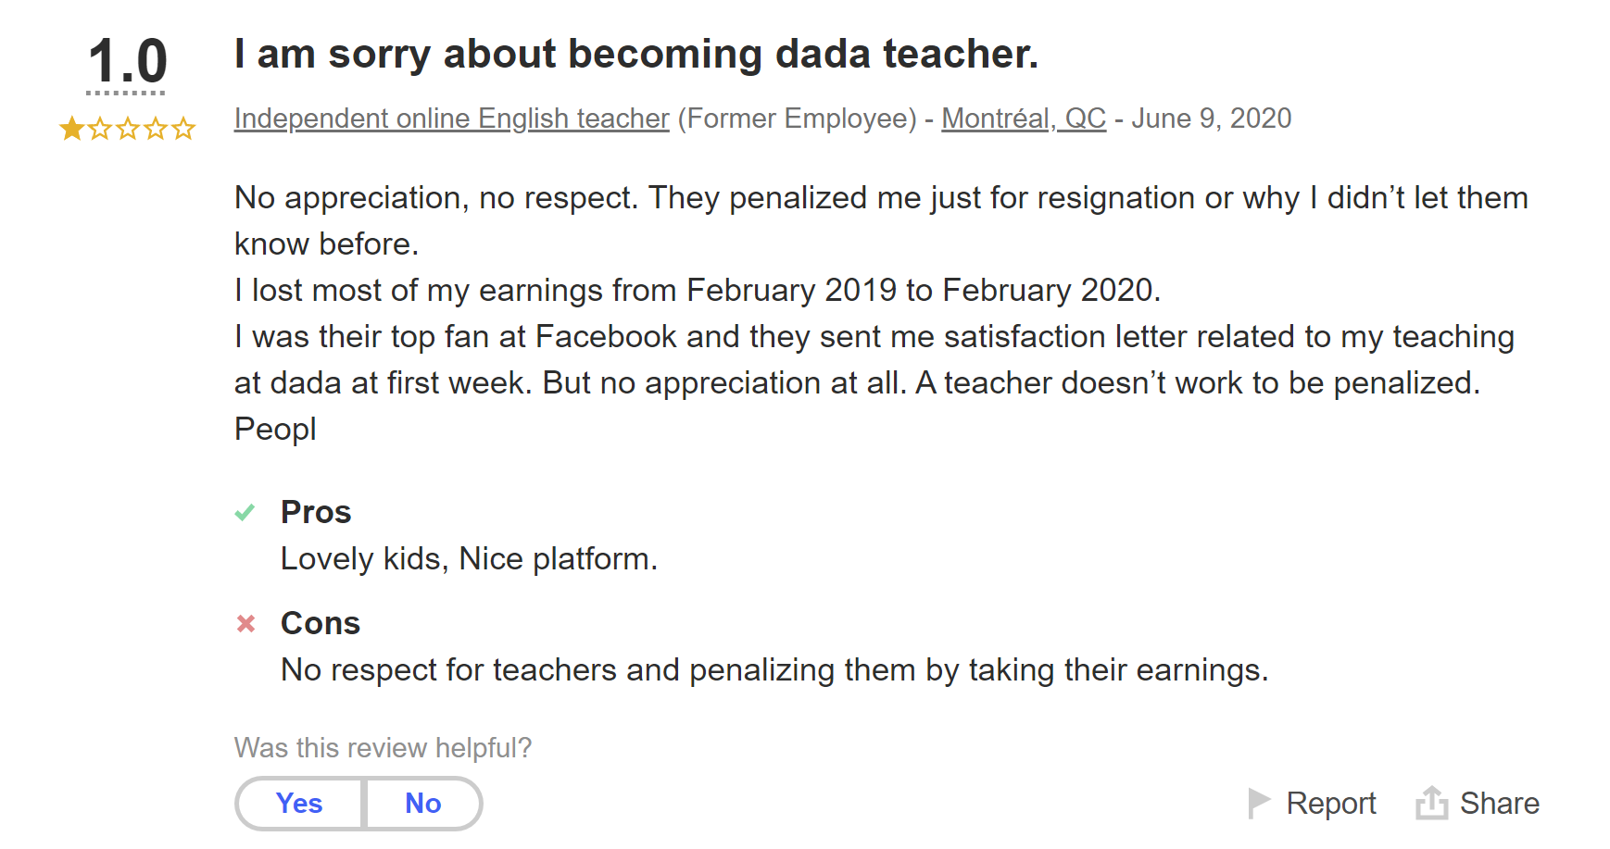Click the "Lovely kids, Nice platform." text

pyautogui.click(x=469, y=558)
